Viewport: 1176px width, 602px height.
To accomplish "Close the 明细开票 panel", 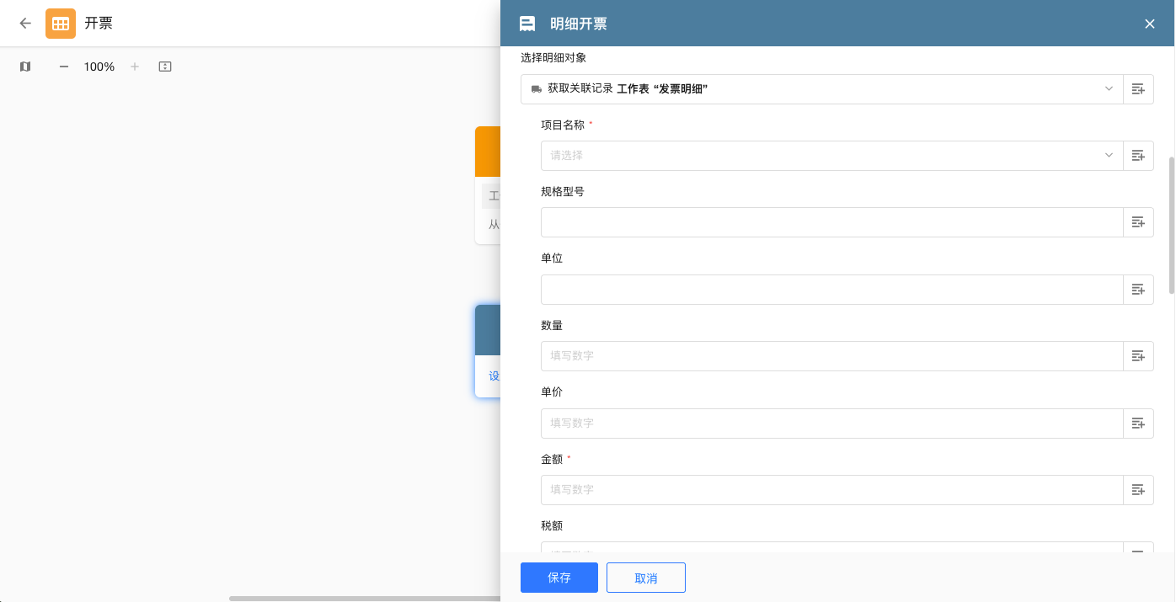I will click(x=1150, y=24).
